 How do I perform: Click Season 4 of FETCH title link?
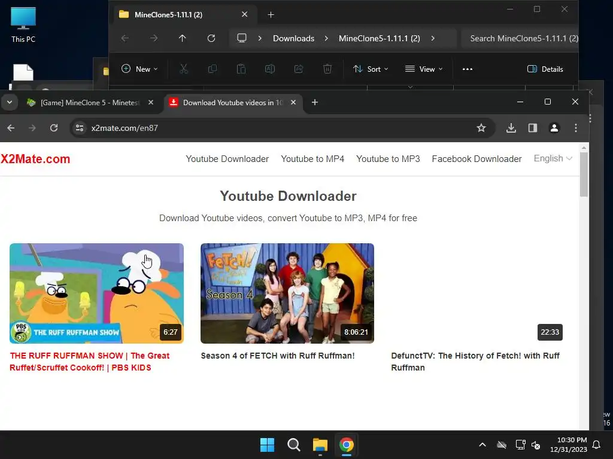278,356
